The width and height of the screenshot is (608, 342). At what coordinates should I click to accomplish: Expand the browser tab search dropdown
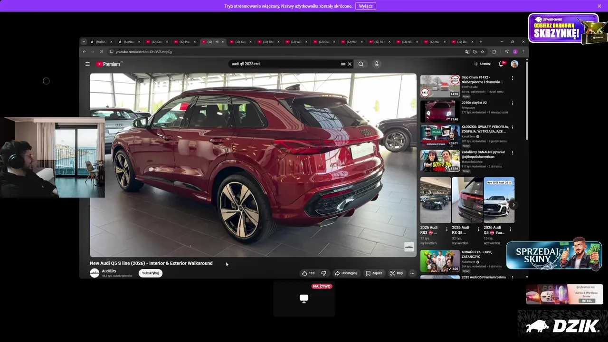coord(84,42)
